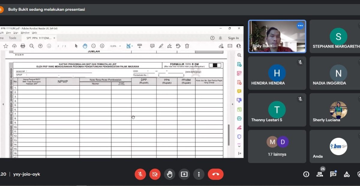360x186 pixels.
Task: Open 17 lainnya participants tile
Action: tap(277, 146)
